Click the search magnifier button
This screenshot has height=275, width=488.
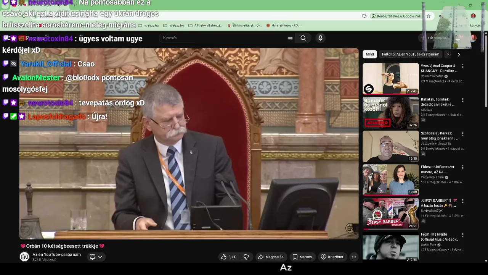coord(303,38)
